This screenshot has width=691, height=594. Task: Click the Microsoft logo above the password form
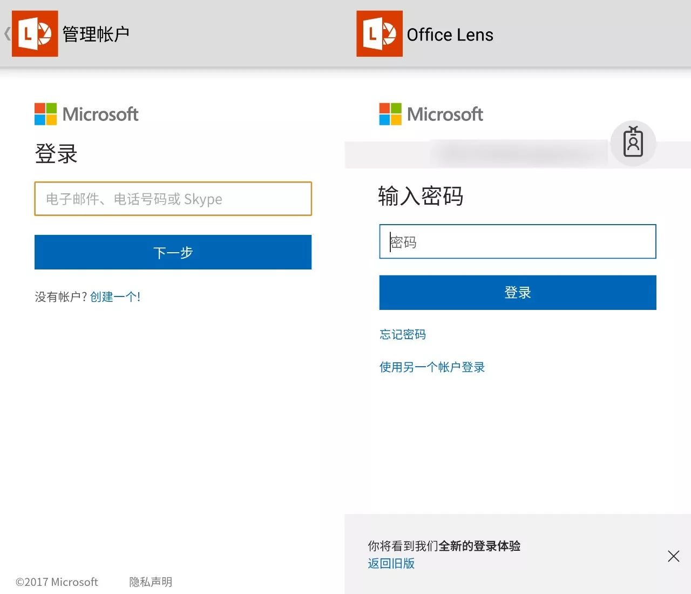click(431, 114)
